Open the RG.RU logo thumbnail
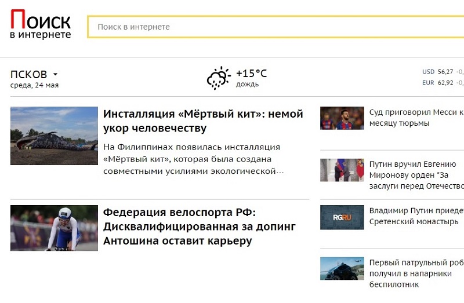 (x=342, y=217)
